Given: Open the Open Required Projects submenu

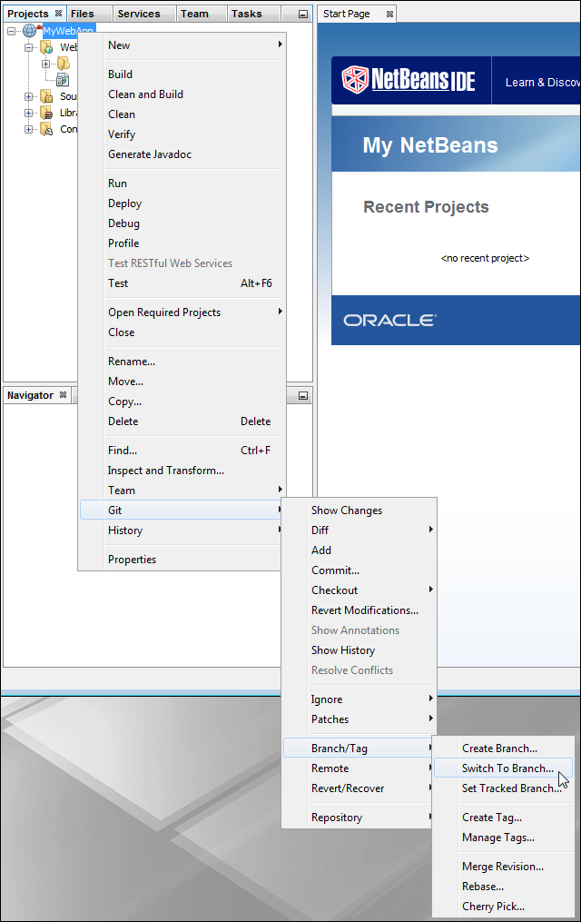Looking at the screenshot, I should tap(182, 312).
